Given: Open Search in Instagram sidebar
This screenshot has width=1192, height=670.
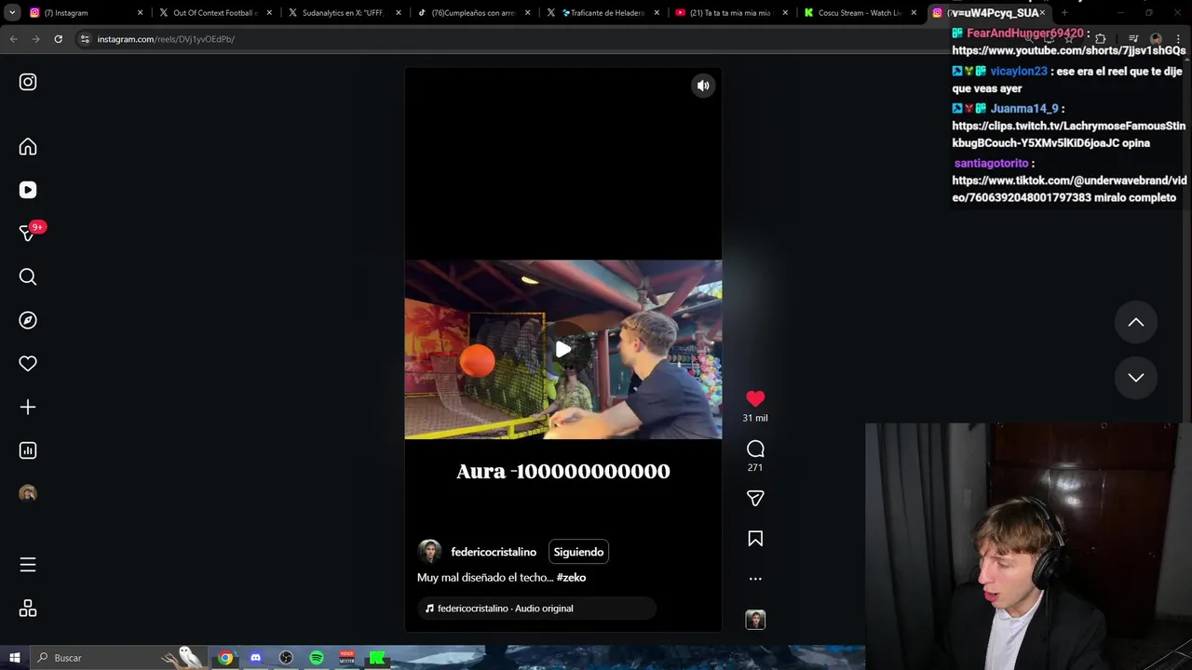Looking at the screenshot, I should tap(28, 276).
